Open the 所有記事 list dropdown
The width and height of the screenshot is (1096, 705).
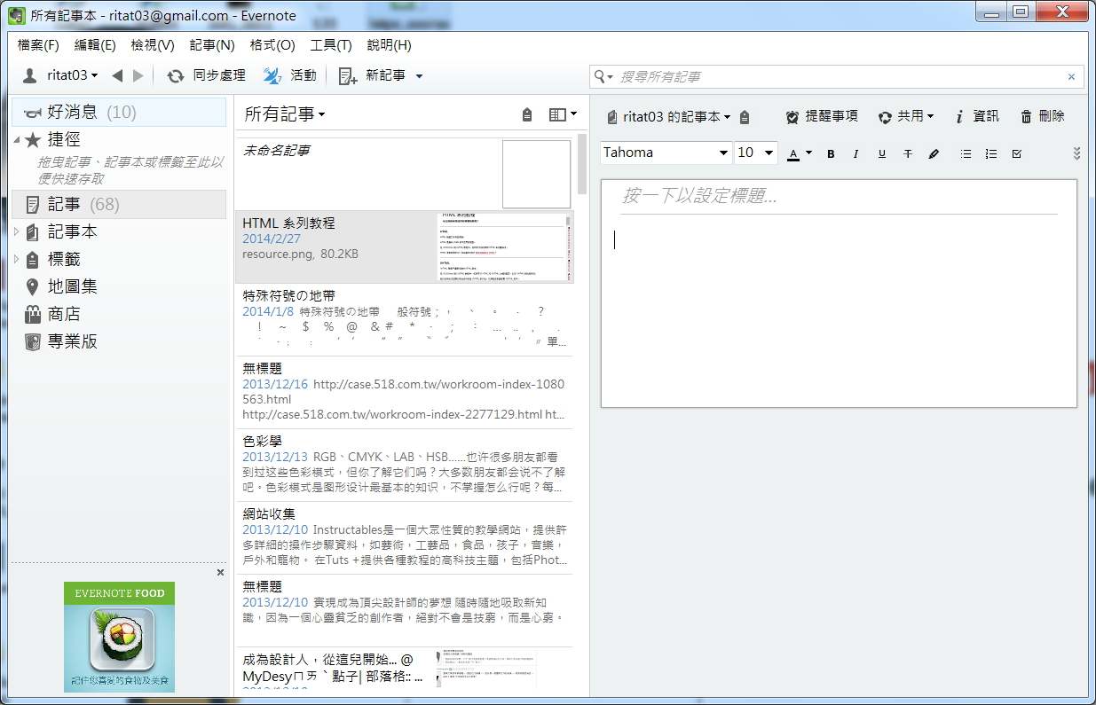[285, 114]
